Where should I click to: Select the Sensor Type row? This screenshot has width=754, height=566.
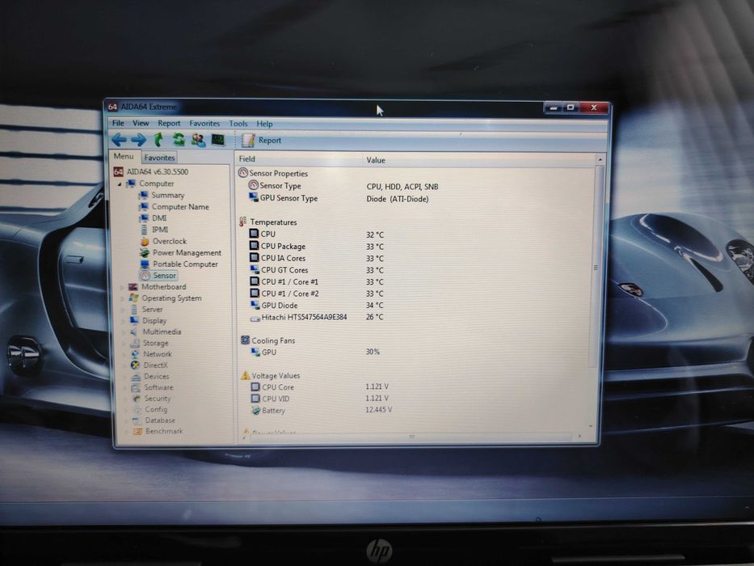pyautogui.click(x=343, y=186)
